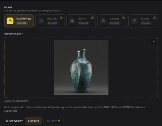The height and width of the screenshot is (126, 162).
Task: Choose the Hunyuan premium model
Action: (x=112, y=21)
